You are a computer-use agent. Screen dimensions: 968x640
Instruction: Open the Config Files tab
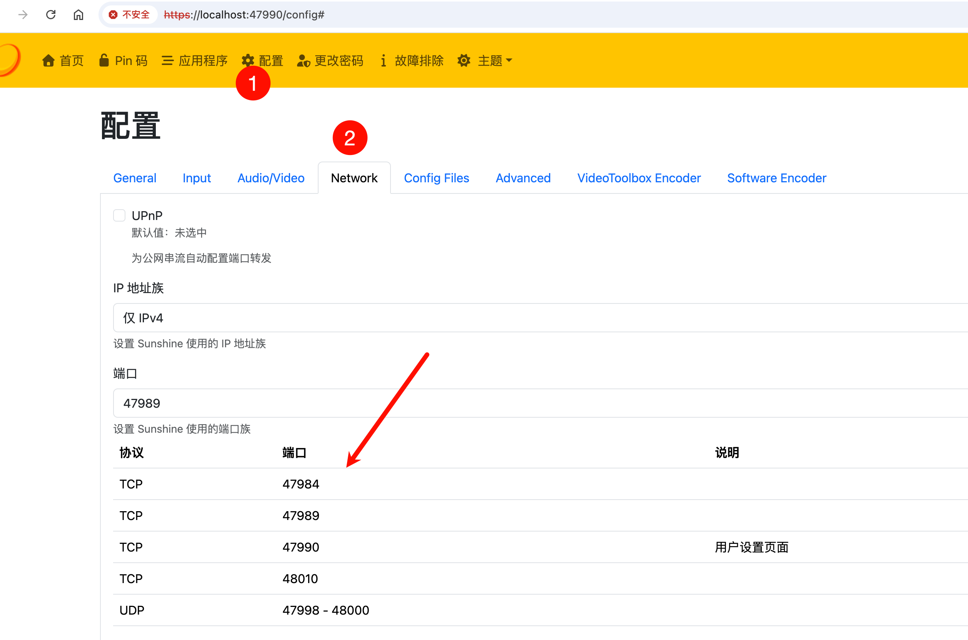coord(436,178)
